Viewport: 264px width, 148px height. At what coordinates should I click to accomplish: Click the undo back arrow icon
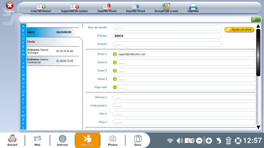(x=219, y=141)
